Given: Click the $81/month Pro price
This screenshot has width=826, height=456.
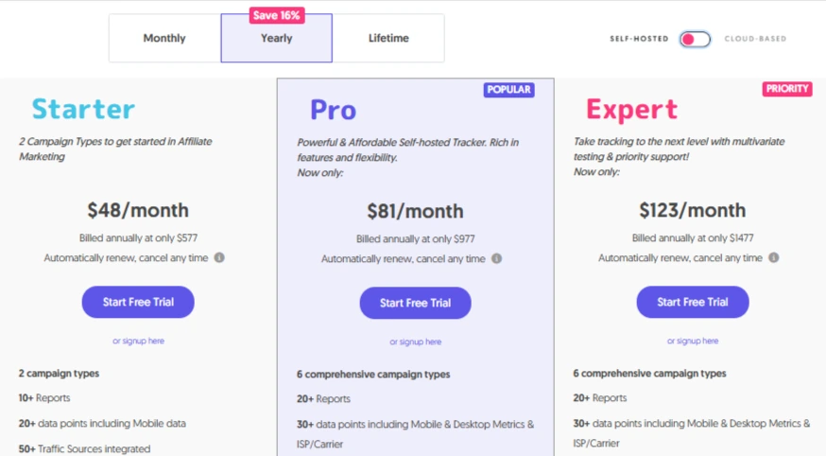Looking at the screenshot, I should [415, 211].
